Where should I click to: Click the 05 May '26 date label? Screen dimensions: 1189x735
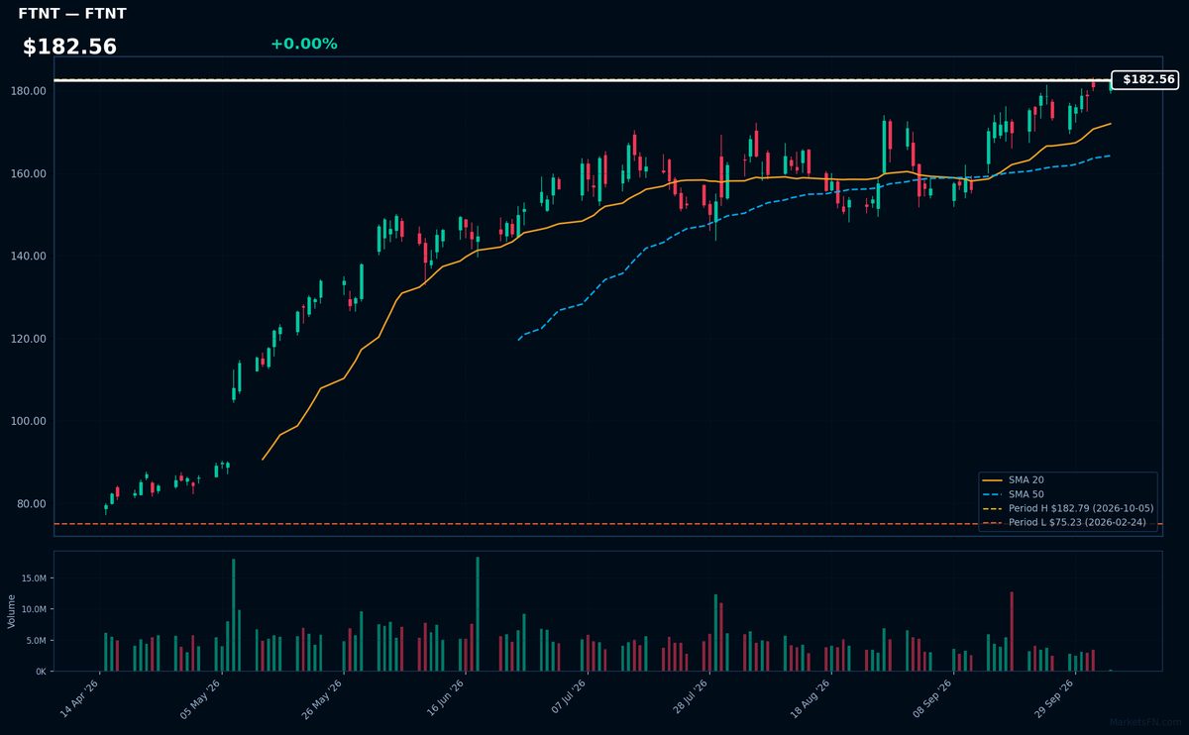(201, 698)
